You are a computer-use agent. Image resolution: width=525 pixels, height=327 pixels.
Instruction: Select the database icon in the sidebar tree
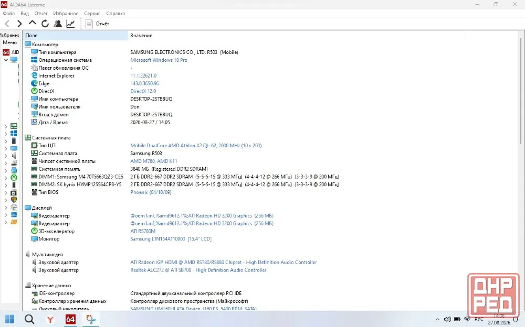[x=14, y=215]
